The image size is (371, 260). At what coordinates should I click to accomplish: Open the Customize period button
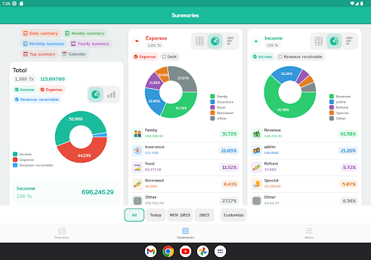233,215
